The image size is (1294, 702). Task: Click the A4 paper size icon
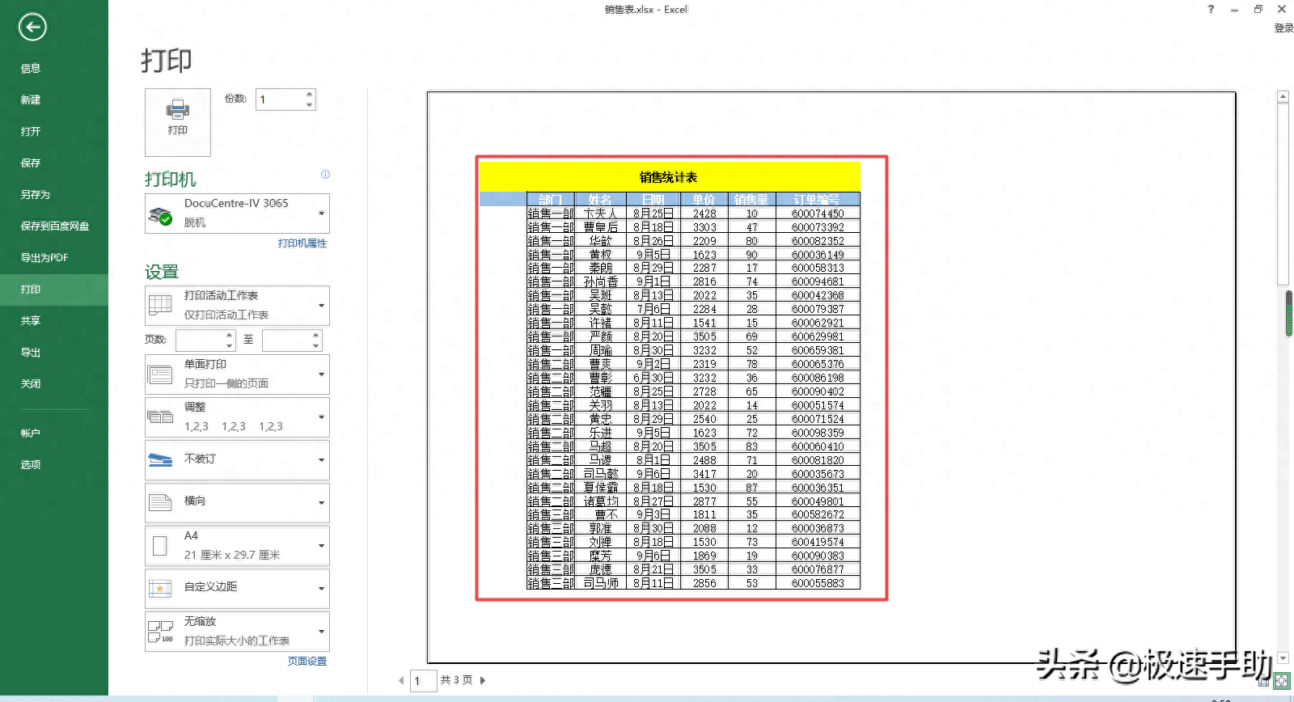coord(160,546)
